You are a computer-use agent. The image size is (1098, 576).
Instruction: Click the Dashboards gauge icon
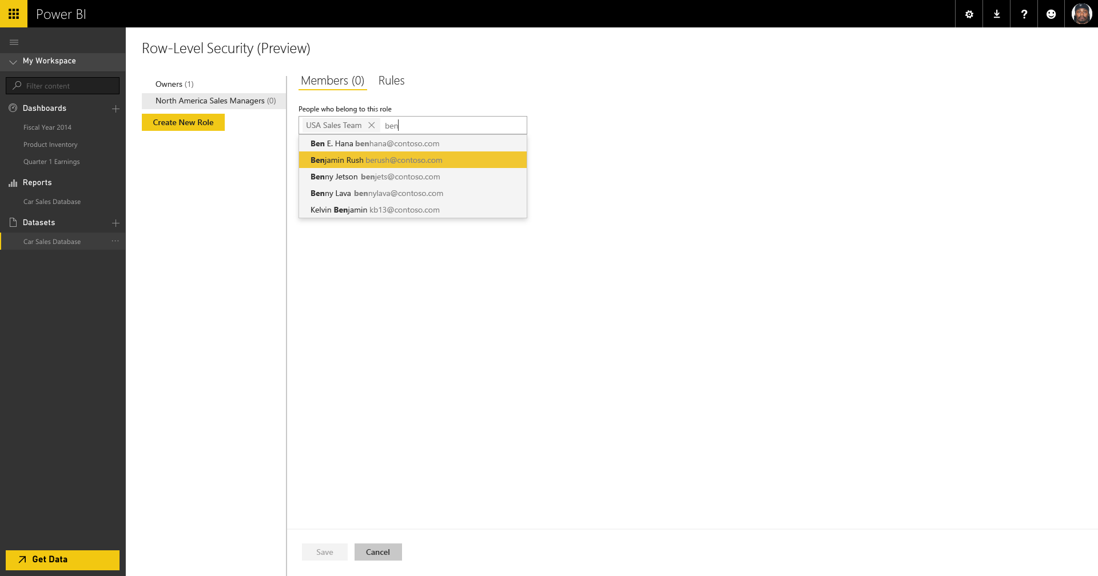click(13, 108)
